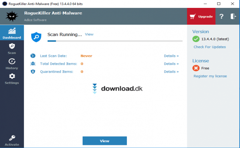
Task: Click the RogueKiller Anti-Malware header title
Action: point(53,13)
